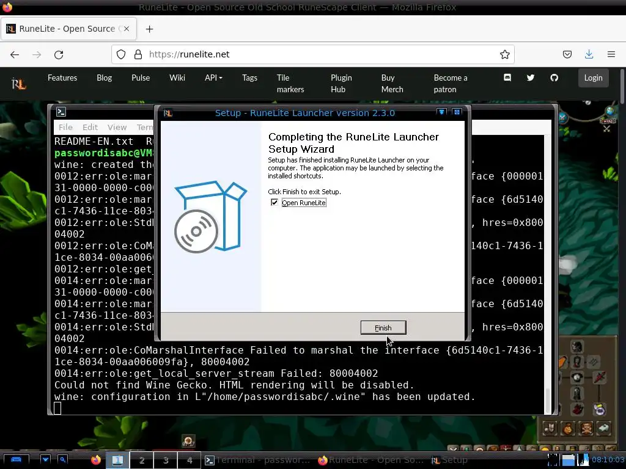Click the CPU graph monitor in system tray
Image resolution: width=626 pixels, height=469 pixels.
[x=583, y=460]
